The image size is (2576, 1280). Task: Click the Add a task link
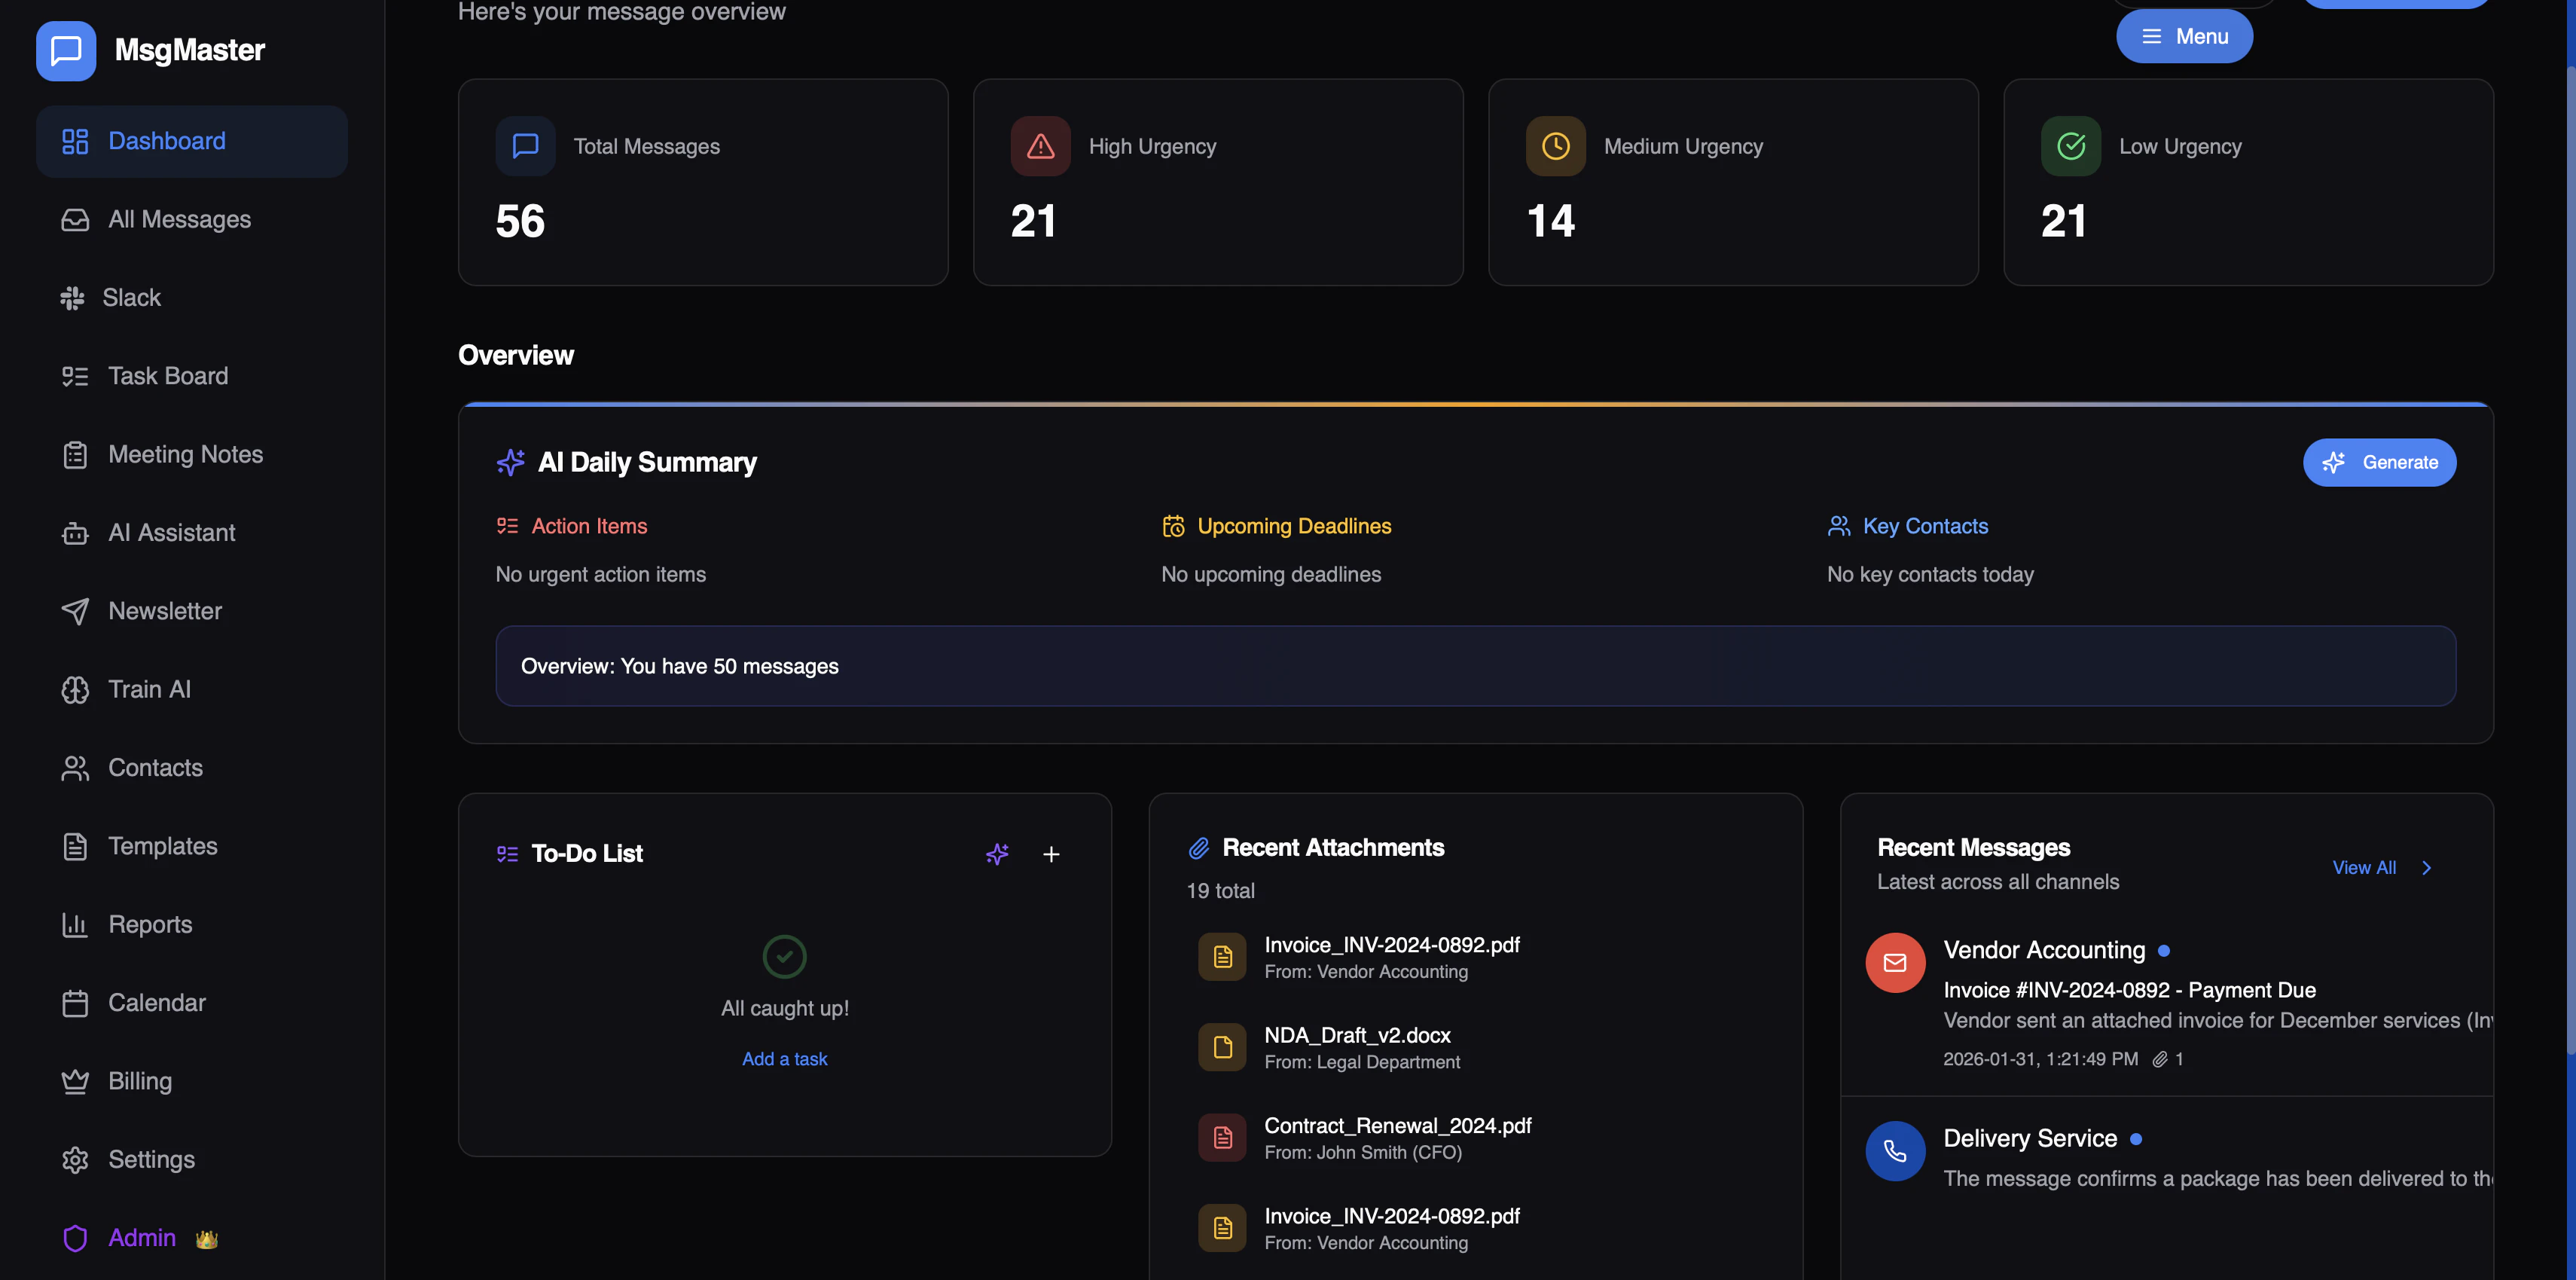[x=784, y=1058]
